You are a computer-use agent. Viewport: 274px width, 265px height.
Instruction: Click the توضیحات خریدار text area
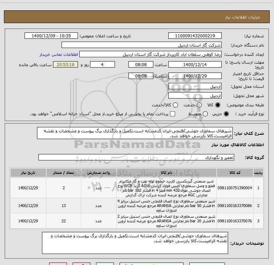point(135,243)
